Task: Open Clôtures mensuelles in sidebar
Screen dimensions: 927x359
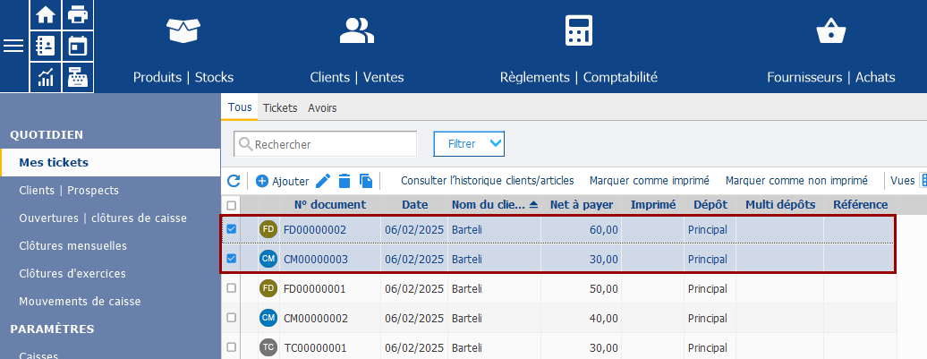Action: click(72, 246)
